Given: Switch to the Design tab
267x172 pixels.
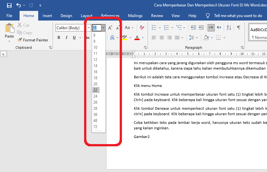Looking at the screenshot, I should click(x=66, y=16).
